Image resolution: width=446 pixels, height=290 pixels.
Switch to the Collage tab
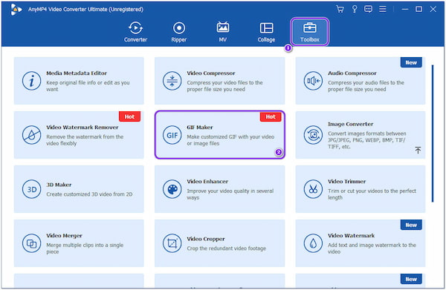pos(266,32)
